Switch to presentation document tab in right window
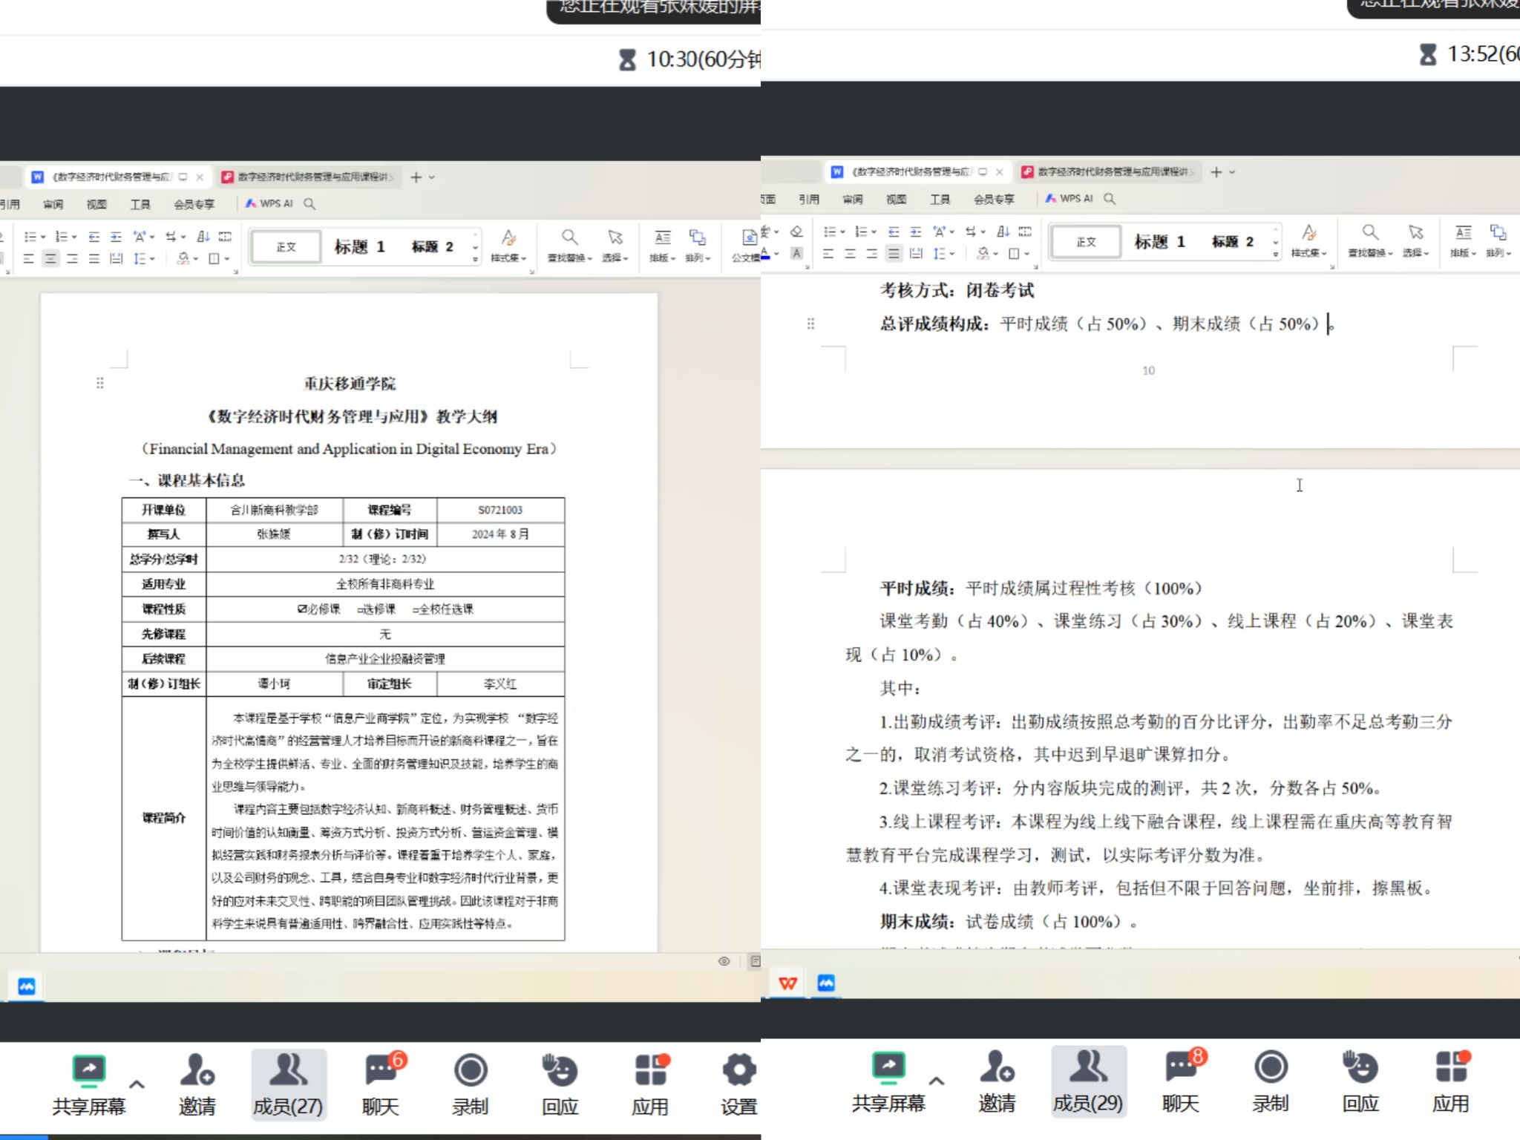The height and width of the screenshot is (1140, 1520). tap(1108, 171)
